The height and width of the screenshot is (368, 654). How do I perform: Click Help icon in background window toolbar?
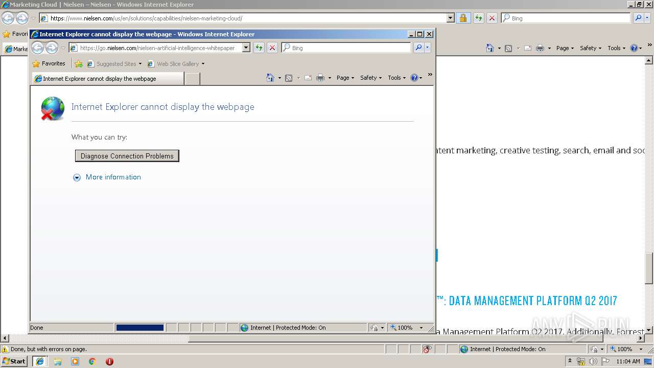(x=634, y=48)
